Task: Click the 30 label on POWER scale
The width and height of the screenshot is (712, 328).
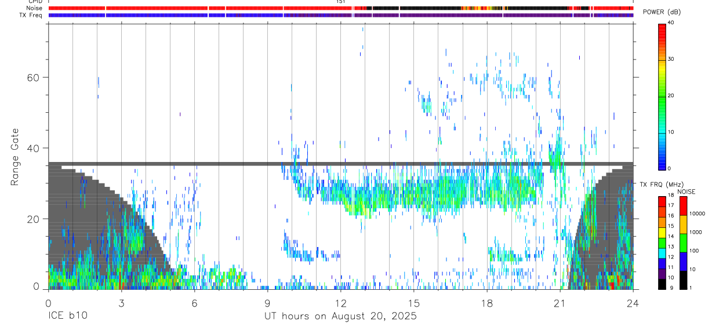Action: (671, 59)
